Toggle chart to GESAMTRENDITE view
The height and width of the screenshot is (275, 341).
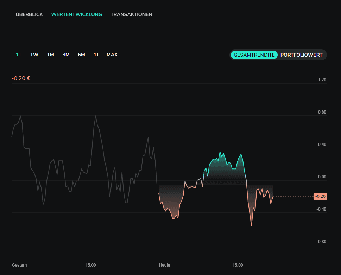254,55
